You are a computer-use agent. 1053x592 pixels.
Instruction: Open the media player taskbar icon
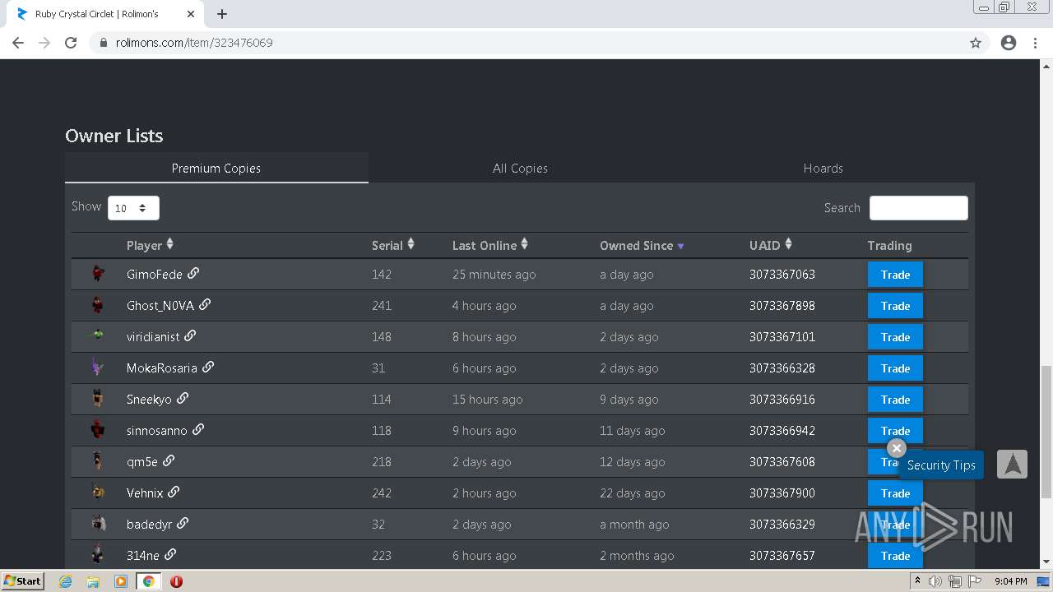120,581
